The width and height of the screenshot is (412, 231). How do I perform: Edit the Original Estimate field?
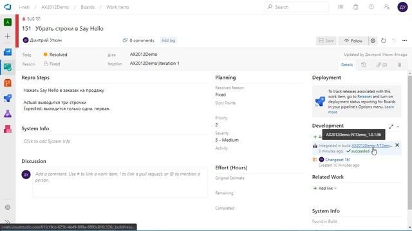(x=259, y=185)
